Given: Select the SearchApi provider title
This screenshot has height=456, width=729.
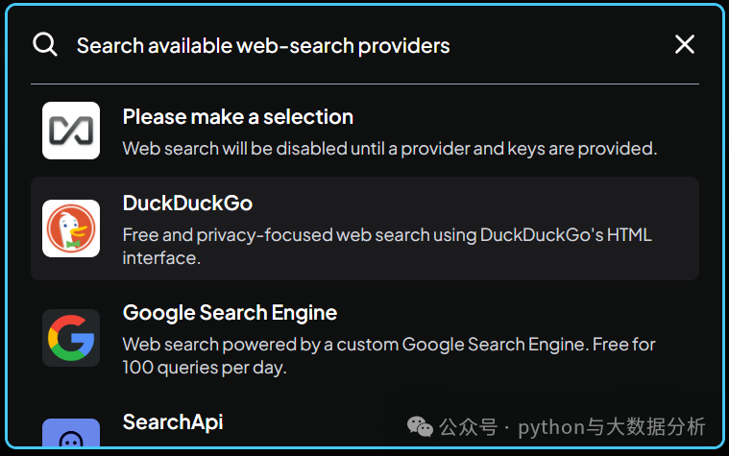Looking at the screenshot, I should [x=173, y=422].
